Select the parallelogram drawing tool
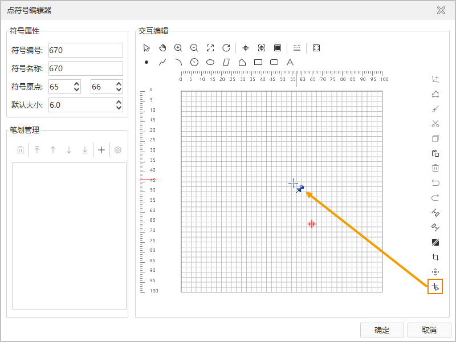 226,62
